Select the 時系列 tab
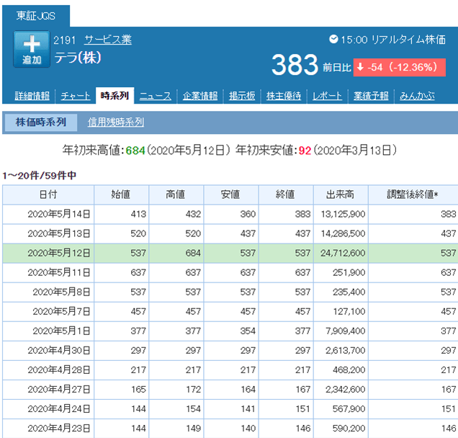 [114, 96]
